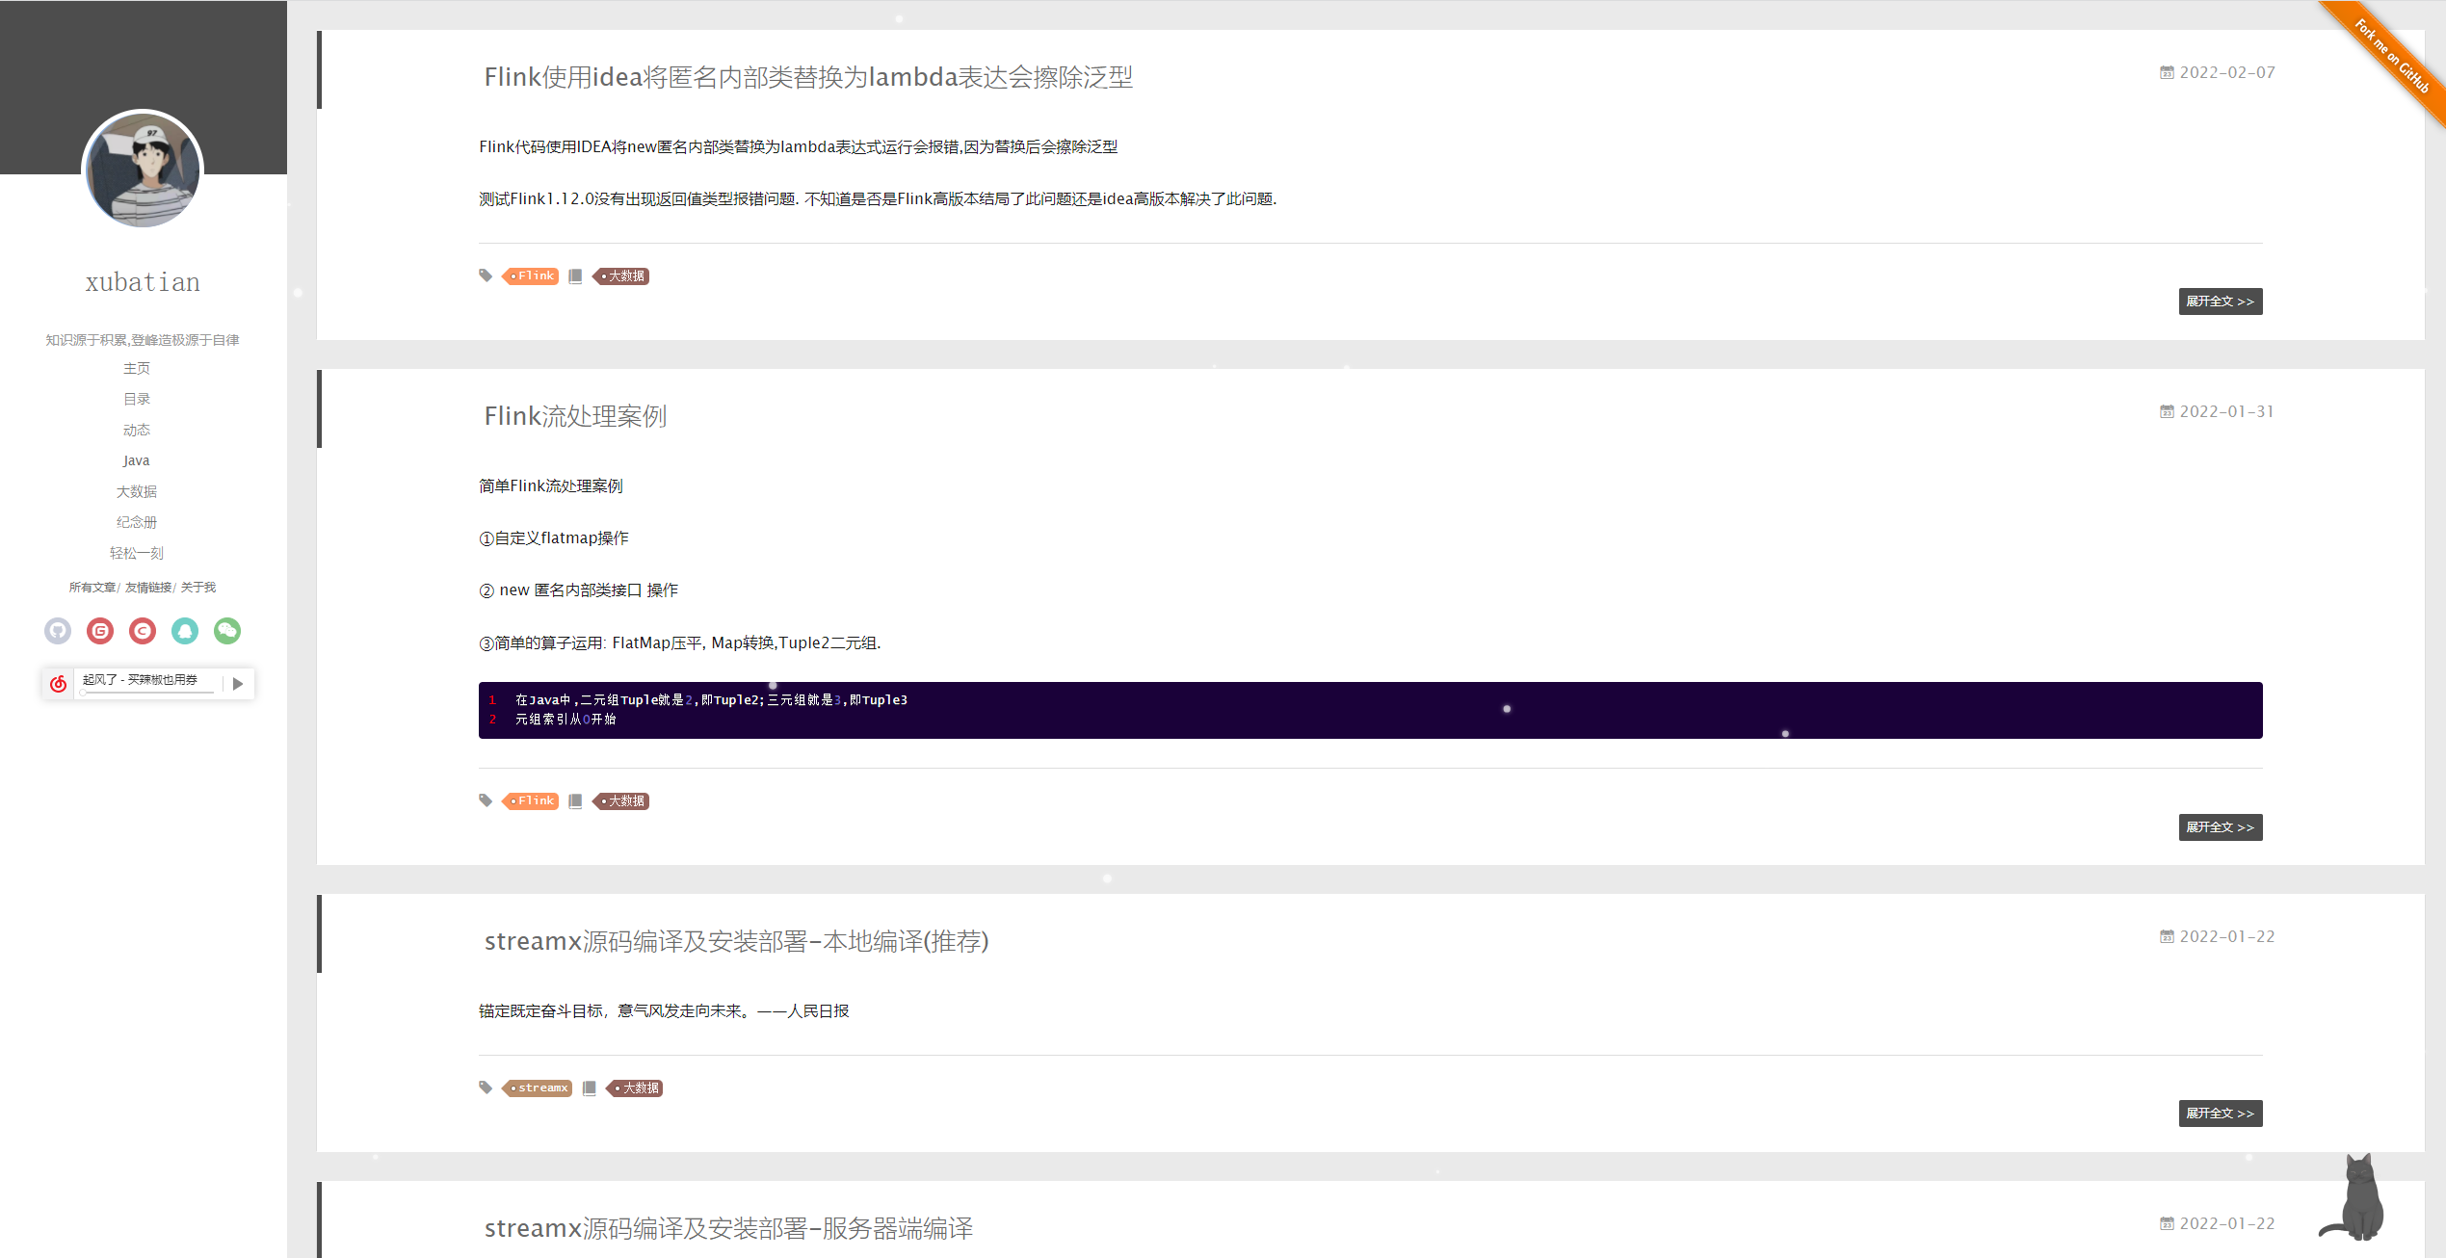2446x1258 pixels.
Task: Expand the Flink流处理案例 post via 展开全文
Action: point(2220,827)
